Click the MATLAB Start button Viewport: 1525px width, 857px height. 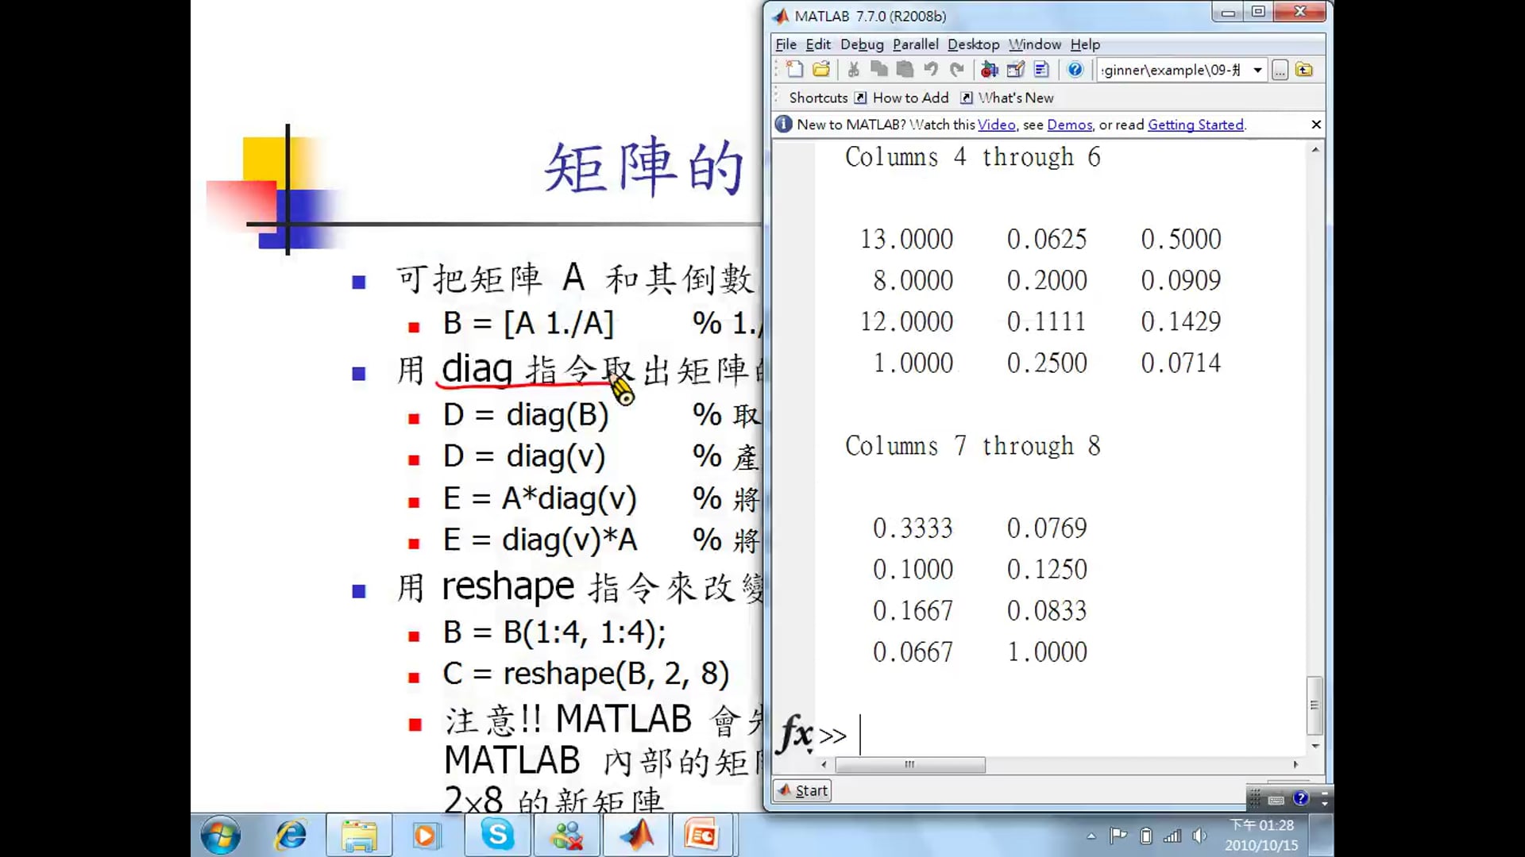(801, 790)
